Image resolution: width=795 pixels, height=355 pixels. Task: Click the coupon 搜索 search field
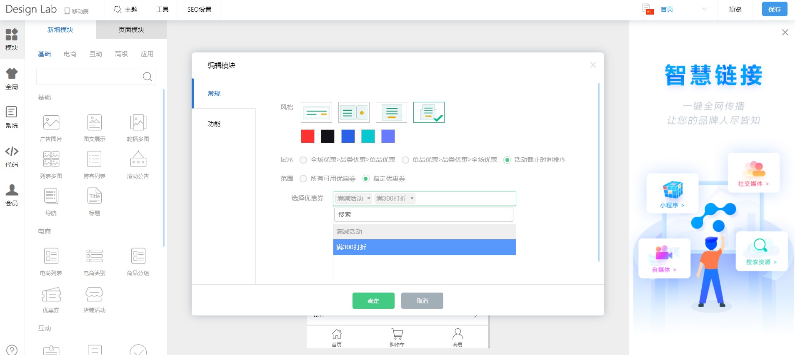[x=424, y=215]
